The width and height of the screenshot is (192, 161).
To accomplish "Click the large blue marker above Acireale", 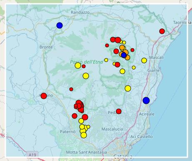I will (x=146, y=101).
